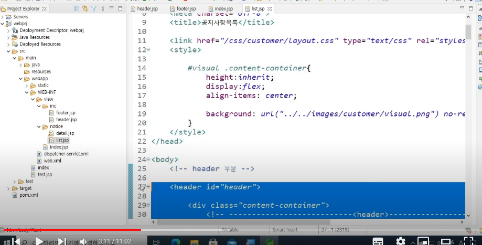Play the video

[39, 241]
